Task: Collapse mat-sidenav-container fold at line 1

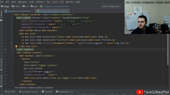Action: [x=13, y=15]
